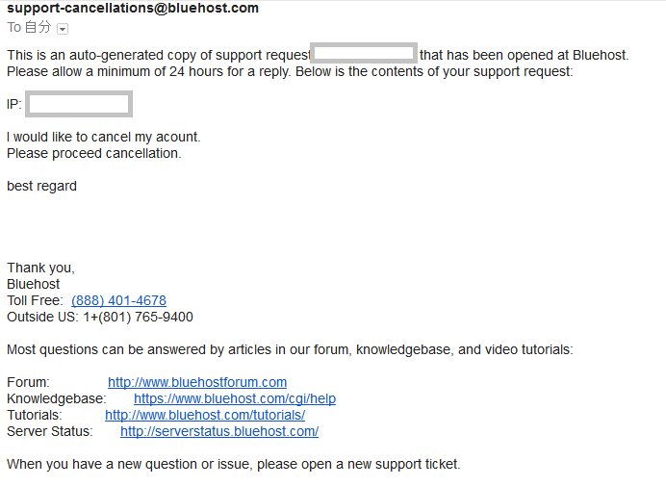Click the "Please proceed cancellation." line
Image resolution: width=666 pixels, height=486 pixels.
pyautogui.click(x=93, y=153)
